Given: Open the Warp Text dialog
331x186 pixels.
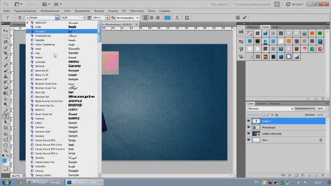Looking at the screenshot, I should coord(177,18).
